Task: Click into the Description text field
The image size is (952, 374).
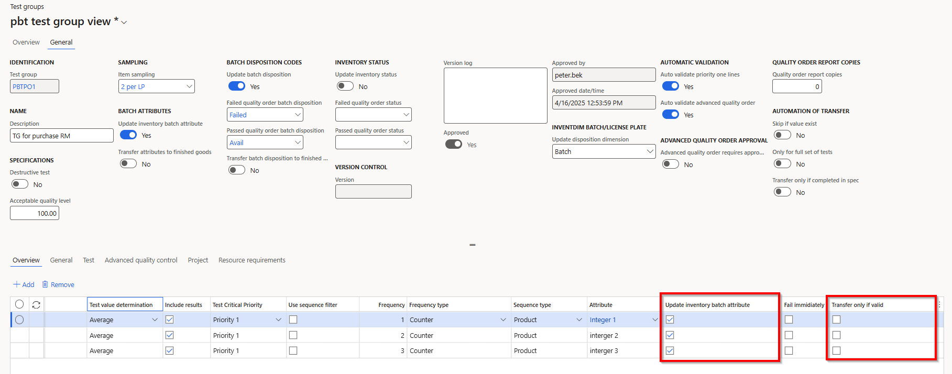Action: [x=61, y=136]
